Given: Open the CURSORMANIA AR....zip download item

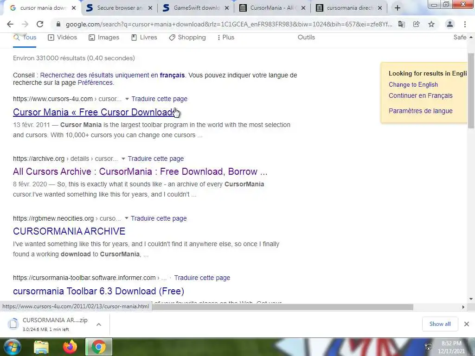Looking at the screenshot, I should [48, 324].
